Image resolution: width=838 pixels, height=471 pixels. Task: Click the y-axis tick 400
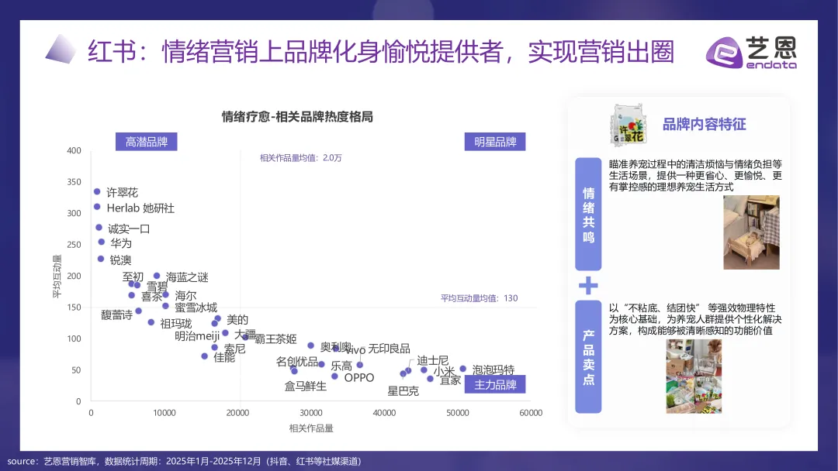point(74,150)
